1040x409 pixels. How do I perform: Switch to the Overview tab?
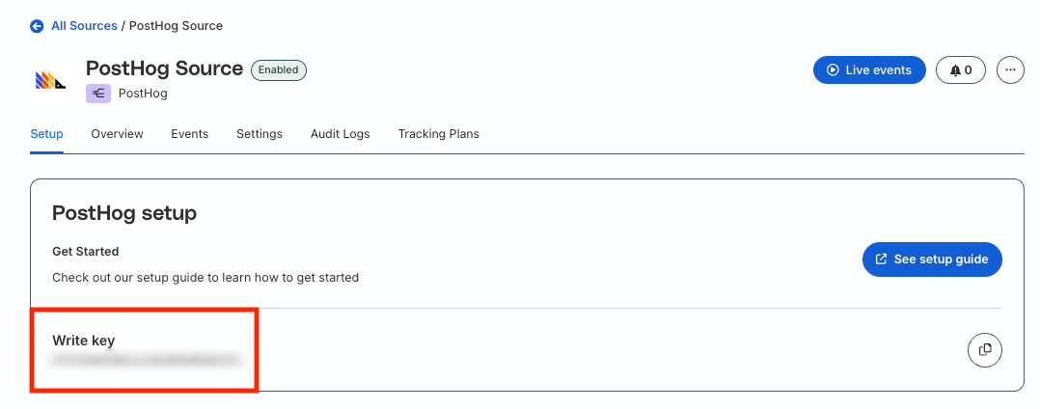[x=117, y=134]
